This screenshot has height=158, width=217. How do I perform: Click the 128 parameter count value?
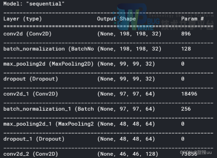(x=186, y=49)
